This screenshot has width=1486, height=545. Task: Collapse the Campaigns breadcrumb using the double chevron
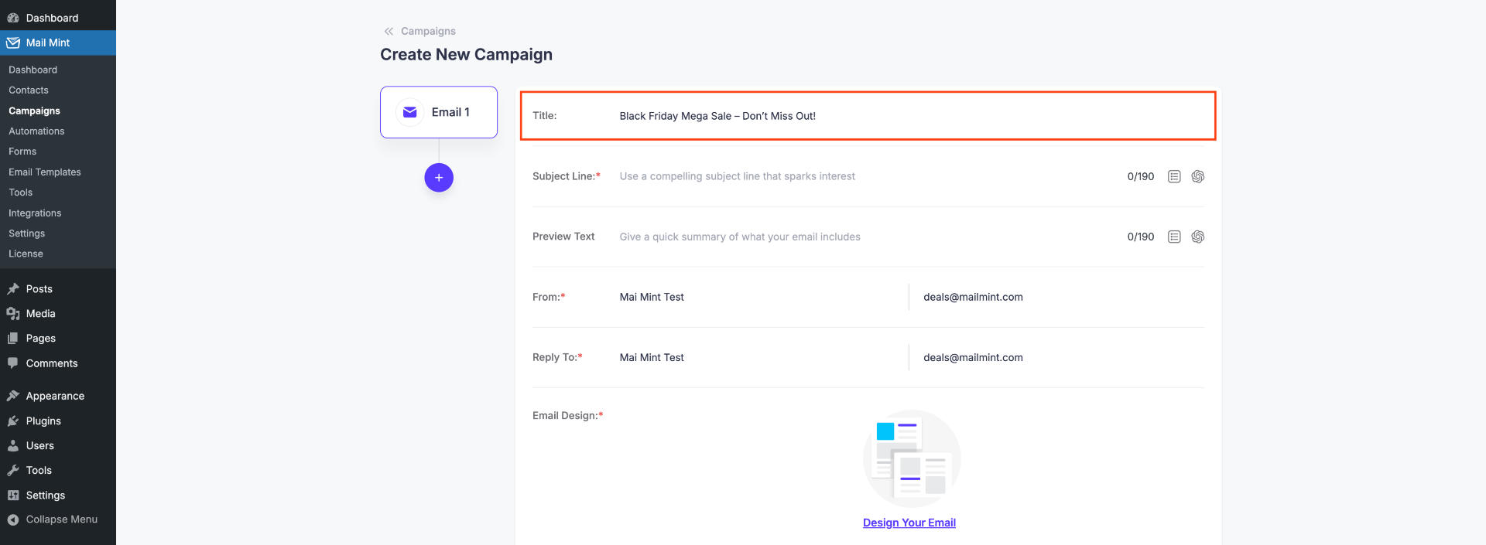(x=388, y=31)
